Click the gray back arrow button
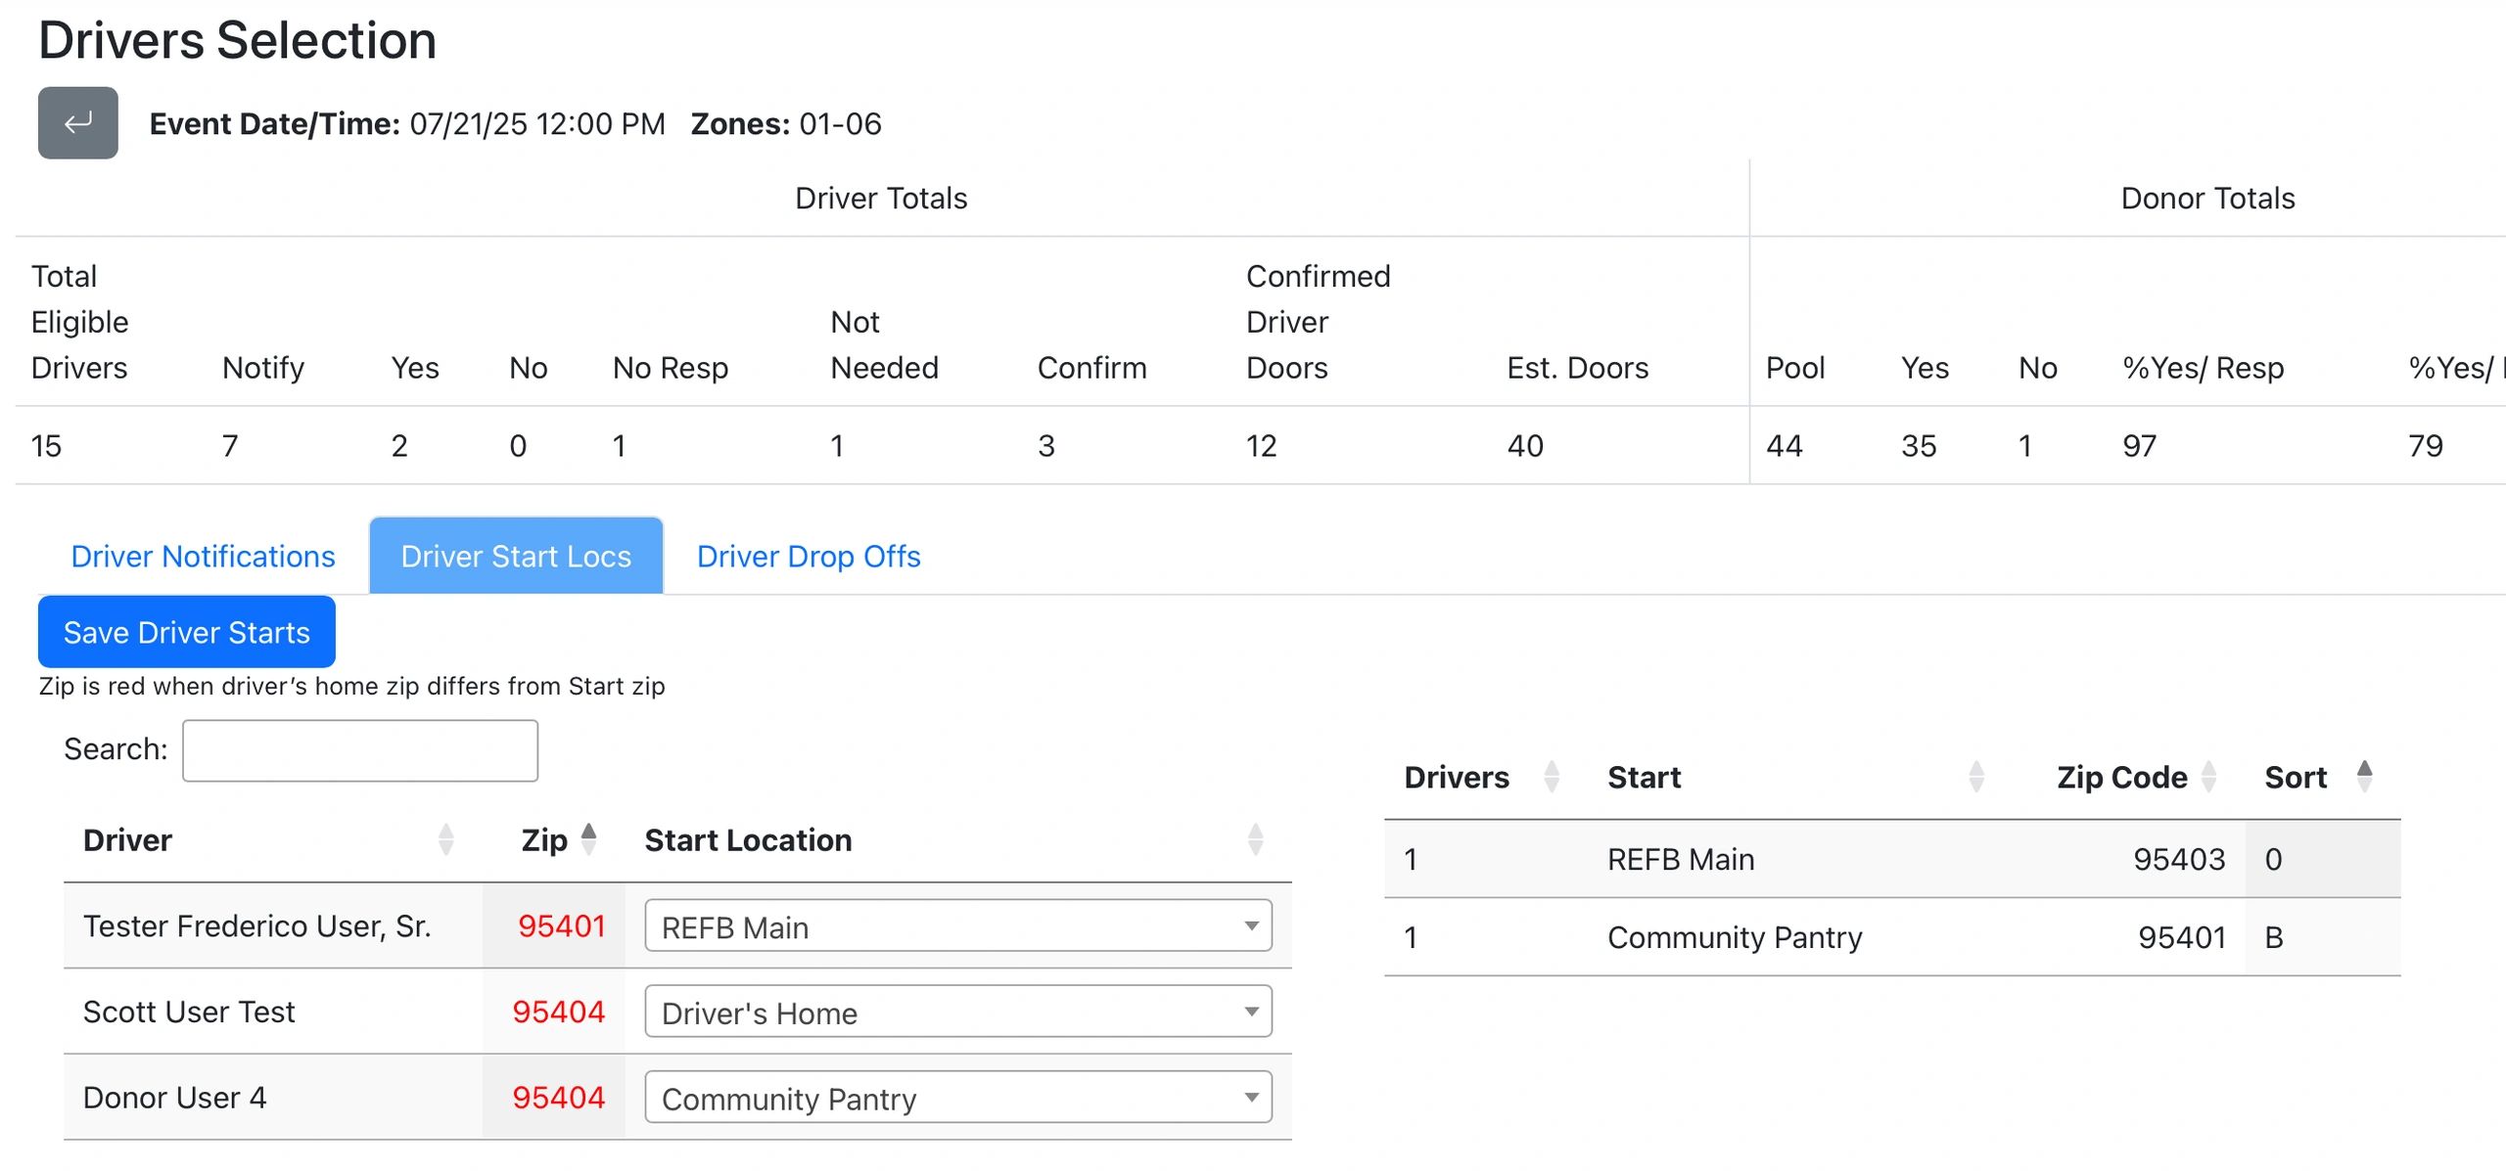This screenshot has height=1171, width=2506. pos(77,123)
